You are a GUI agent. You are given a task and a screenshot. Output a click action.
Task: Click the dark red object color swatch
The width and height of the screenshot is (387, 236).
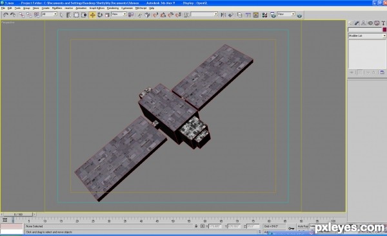384,30
